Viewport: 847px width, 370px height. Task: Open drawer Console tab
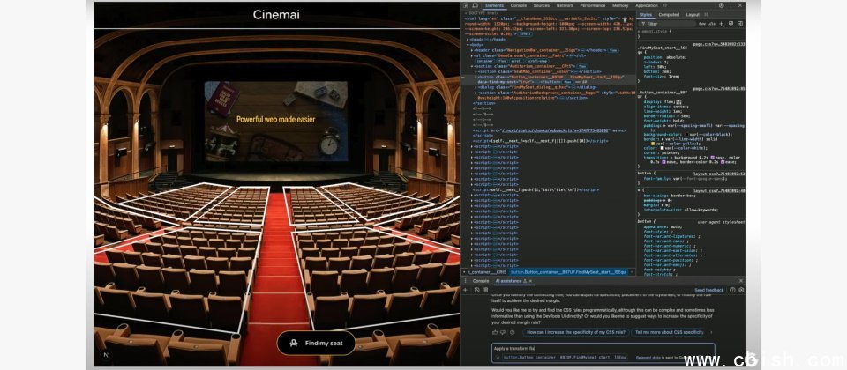[481, 281]
